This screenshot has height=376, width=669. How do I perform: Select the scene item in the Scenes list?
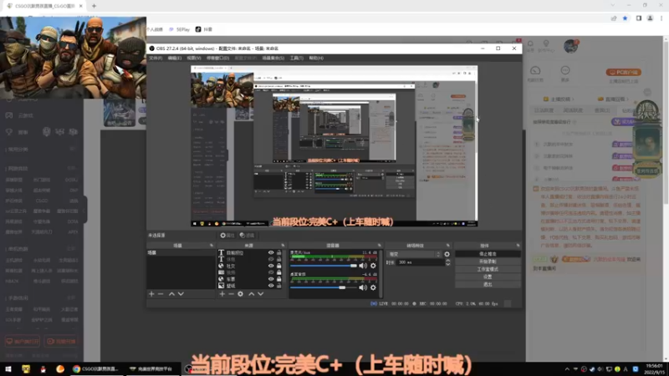[181, 253]
